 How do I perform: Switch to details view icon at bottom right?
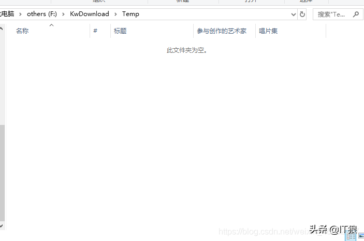point(351,236)
